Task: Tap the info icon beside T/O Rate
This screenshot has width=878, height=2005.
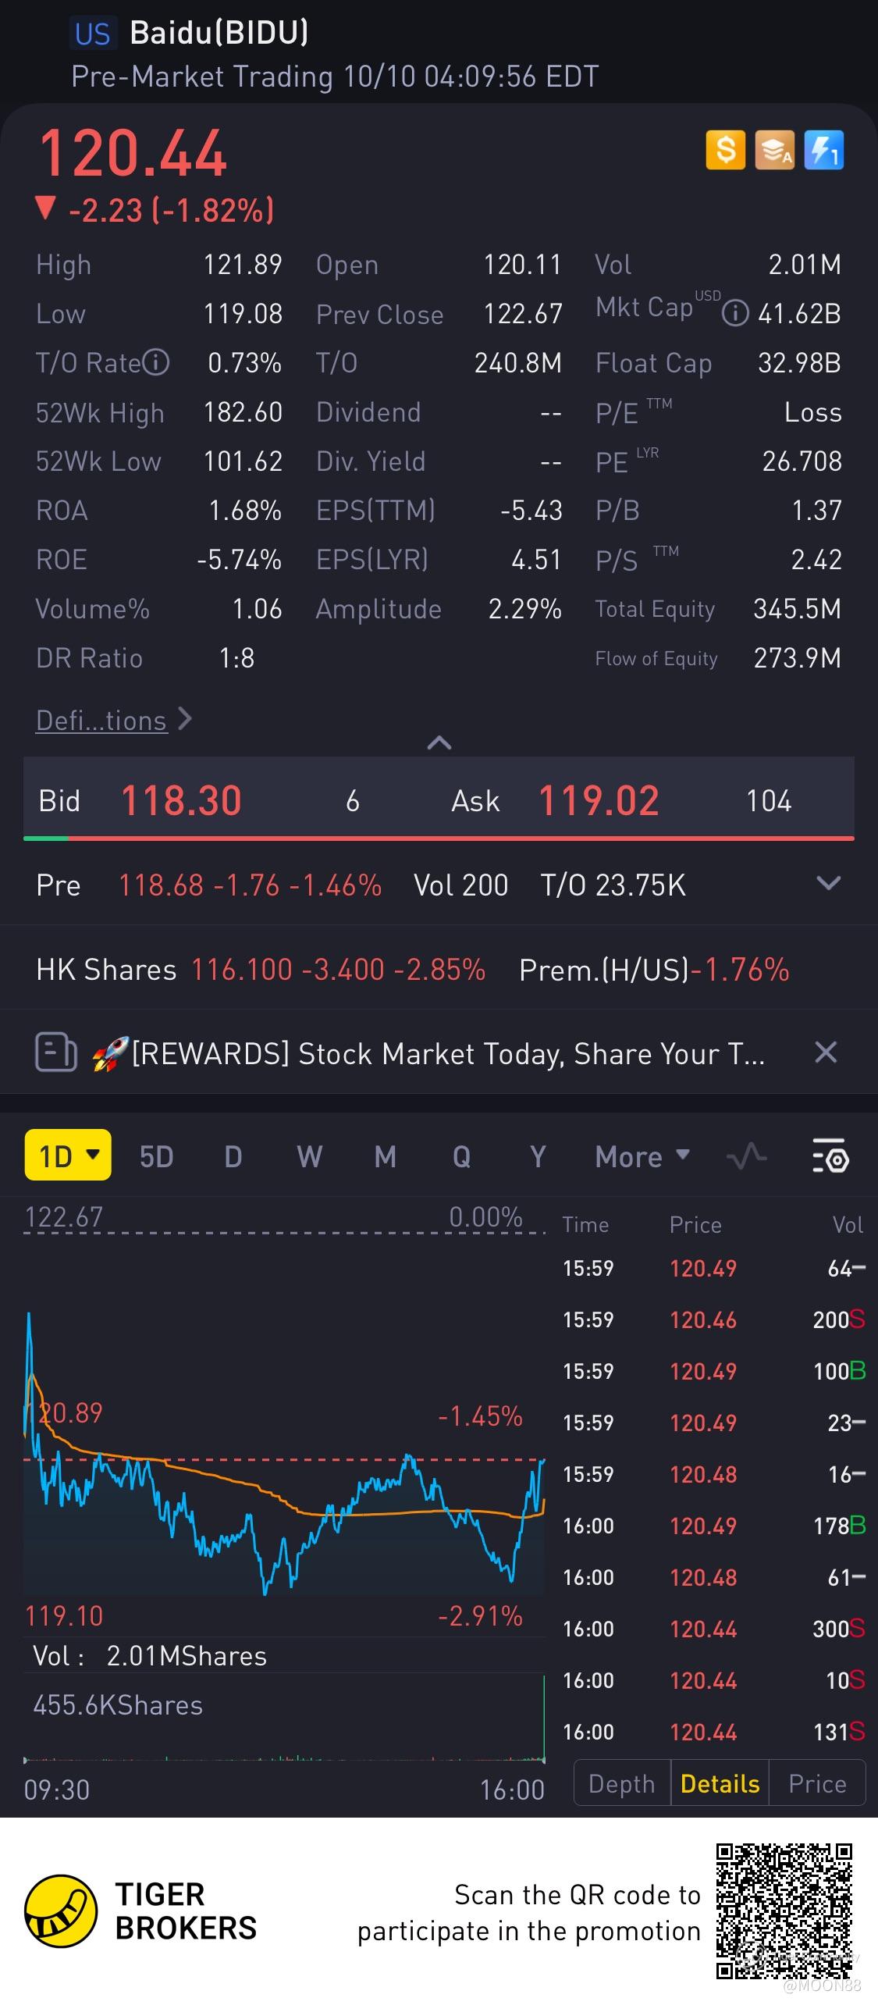Action: 156,362
